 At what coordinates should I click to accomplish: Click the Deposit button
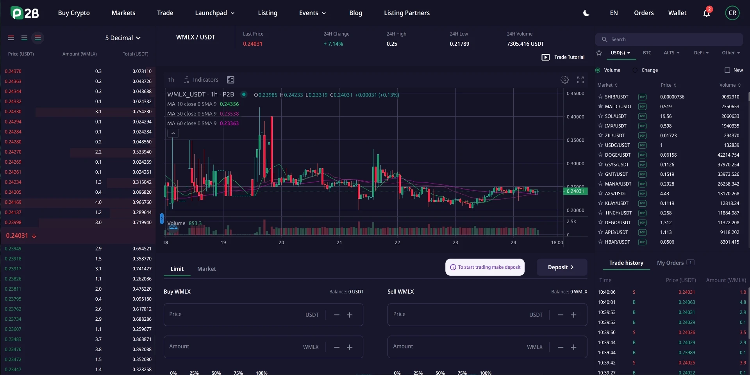(562, 267)
